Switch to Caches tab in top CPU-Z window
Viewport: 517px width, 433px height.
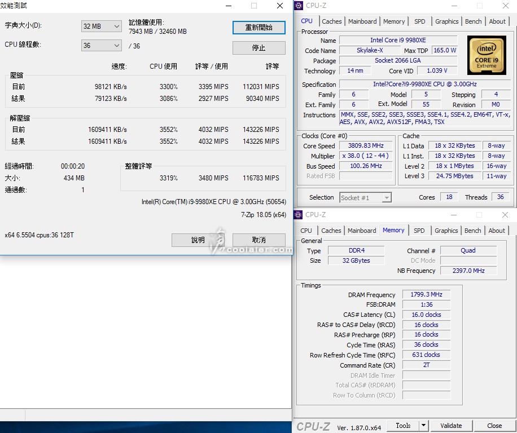click(x=332, y=21)
